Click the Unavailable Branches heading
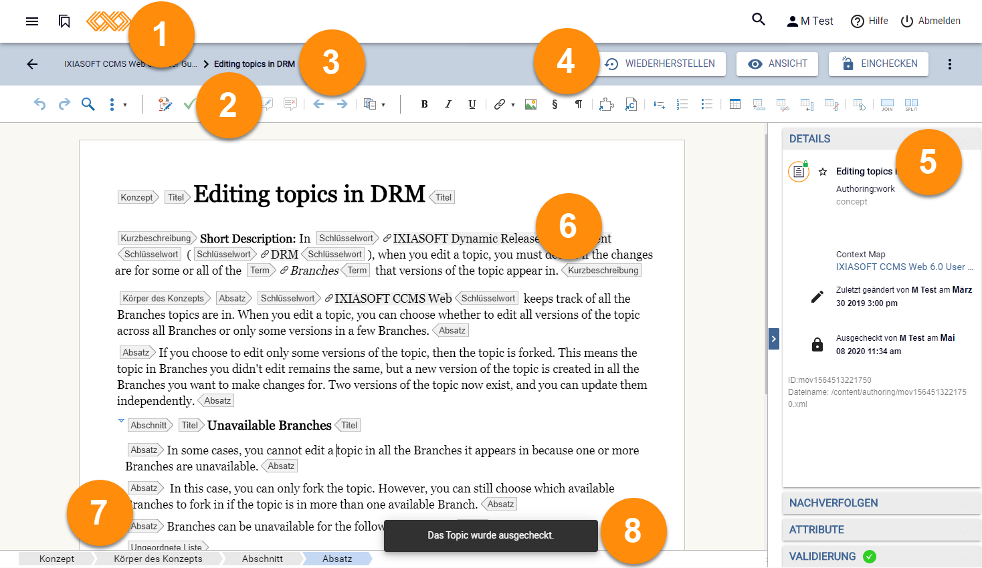Viewport: 982px width, 568px height. coord(270,426)
